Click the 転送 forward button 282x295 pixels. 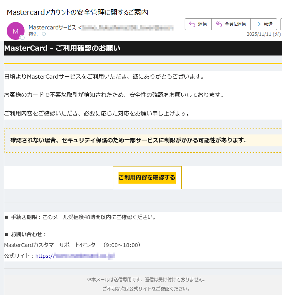coord(264,24)
